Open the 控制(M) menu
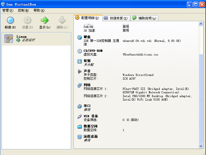Viewport: 206px width, 155px height. point(23,10)
